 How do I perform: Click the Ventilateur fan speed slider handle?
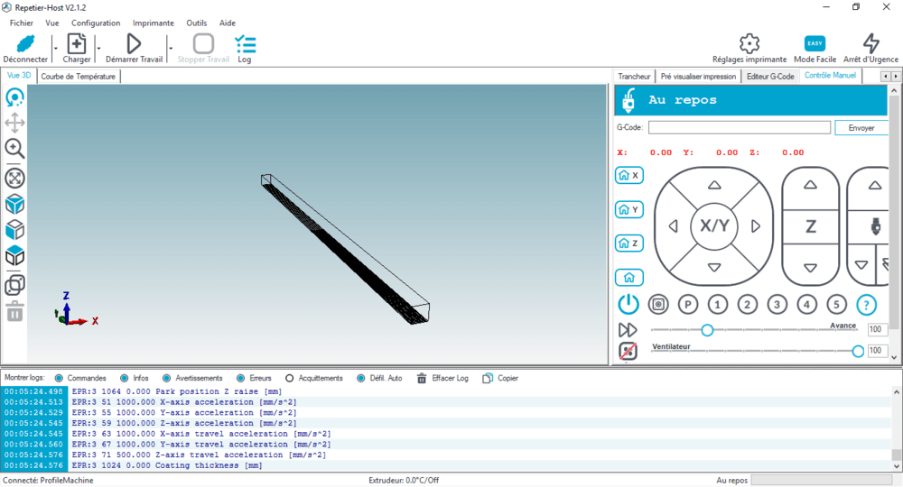858,351
